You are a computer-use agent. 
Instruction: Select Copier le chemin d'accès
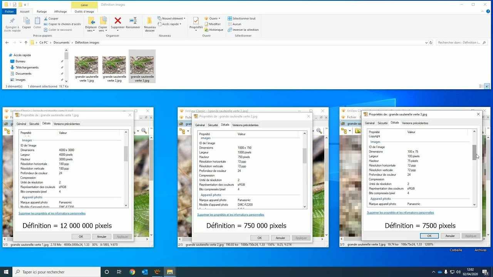(x=62, y=24)
